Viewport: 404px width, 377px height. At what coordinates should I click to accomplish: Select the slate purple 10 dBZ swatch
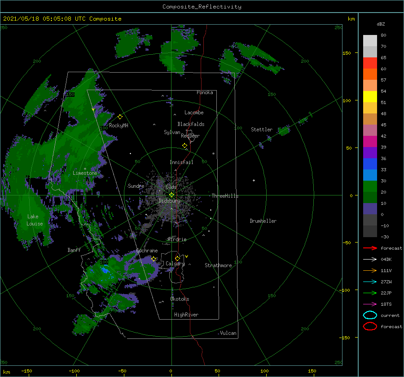pyautogui.click(x=370, y=209)
